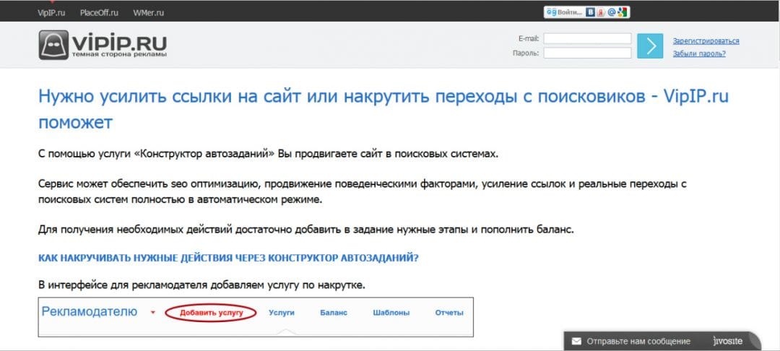
Task: Select the Отчеты tab
Action: [449, 313]
